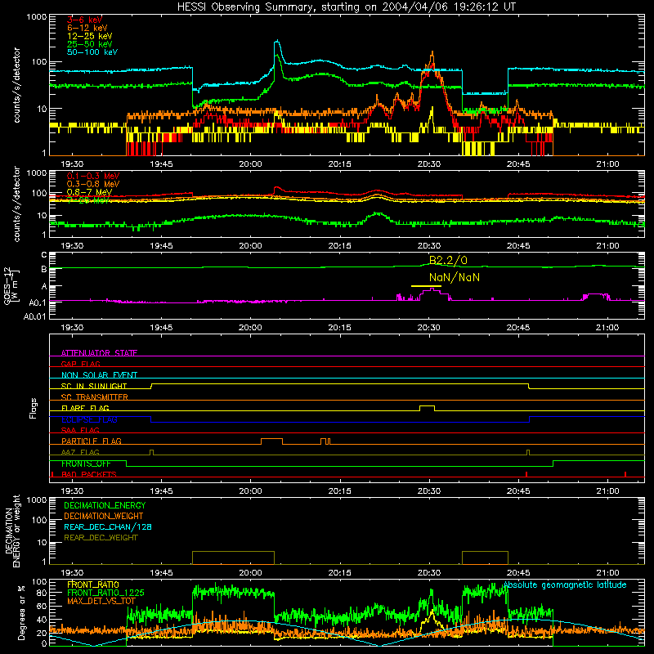Select the 50-100 keV legend label
The height and width of the screenshot is (654, 654).
coord(92,52)
